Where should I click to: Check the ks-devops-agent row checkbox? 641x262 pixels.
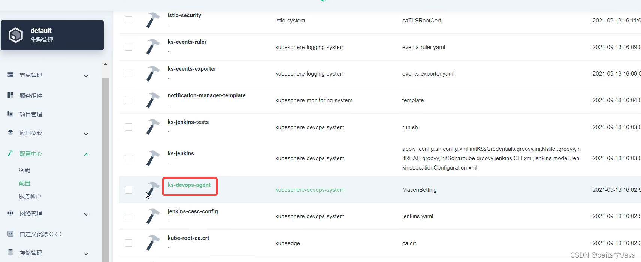pyautogui.click(x=128, y=190)
